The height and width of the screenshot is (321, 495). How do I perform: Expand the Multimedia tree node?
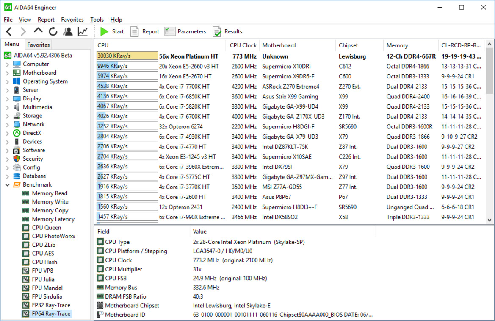7,107
